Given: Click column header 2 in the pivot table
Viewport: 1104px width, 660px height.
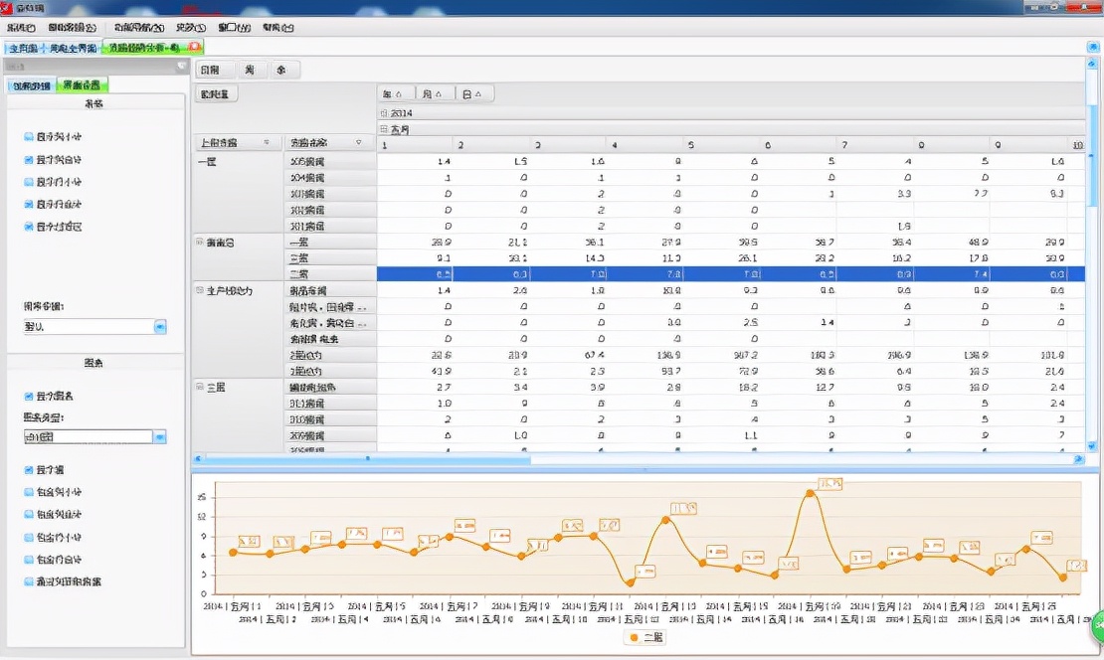Looking at the screenshot, I should click(491, 145).
